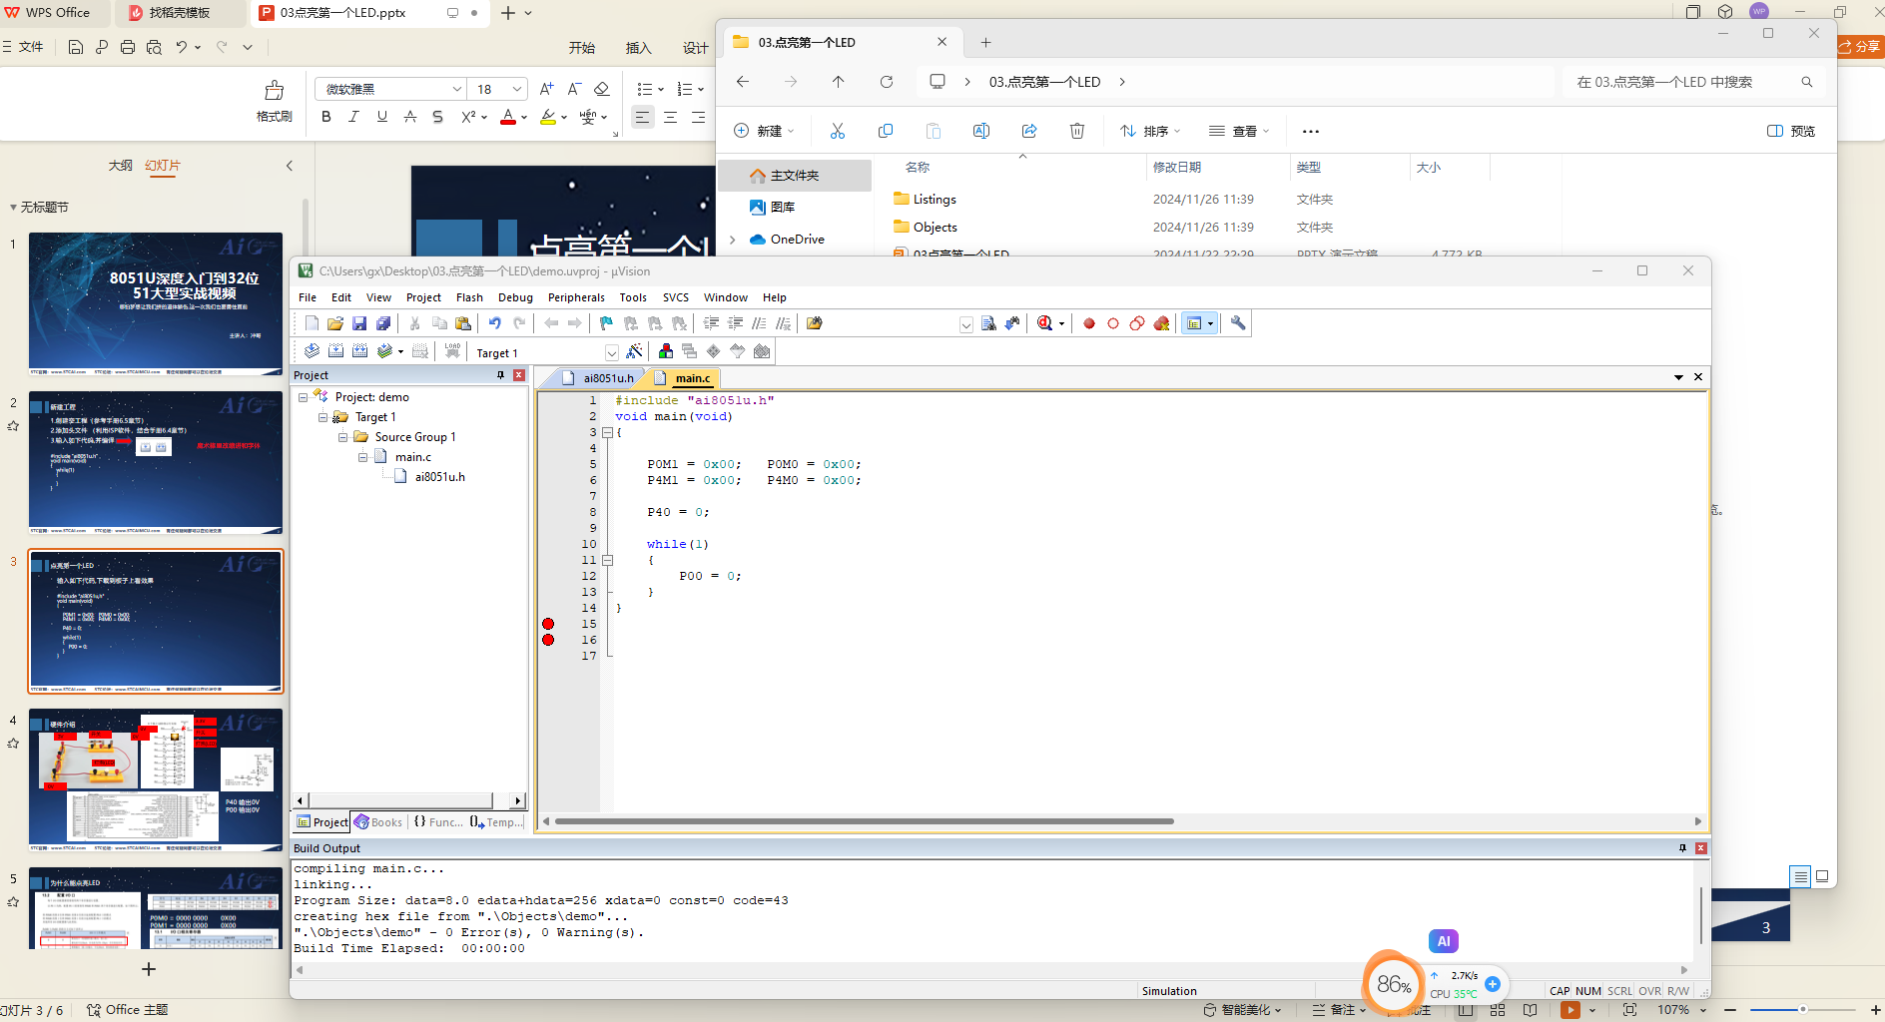Click Rebuild all target files icon
The image size is (1885, 1022).
pos(359,351)
